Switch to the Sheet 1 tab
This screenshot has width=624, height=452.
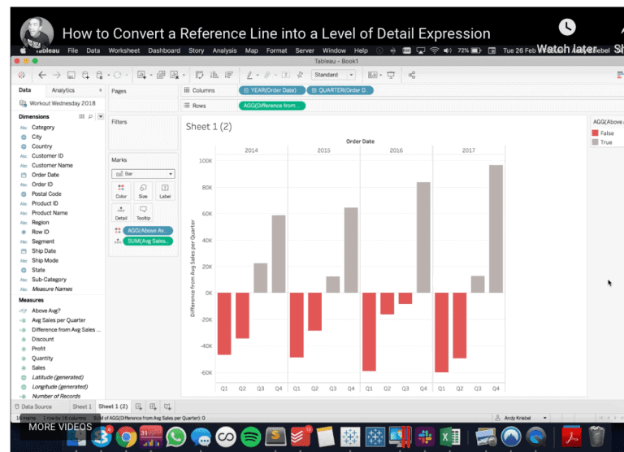click(x=82, y=406)
